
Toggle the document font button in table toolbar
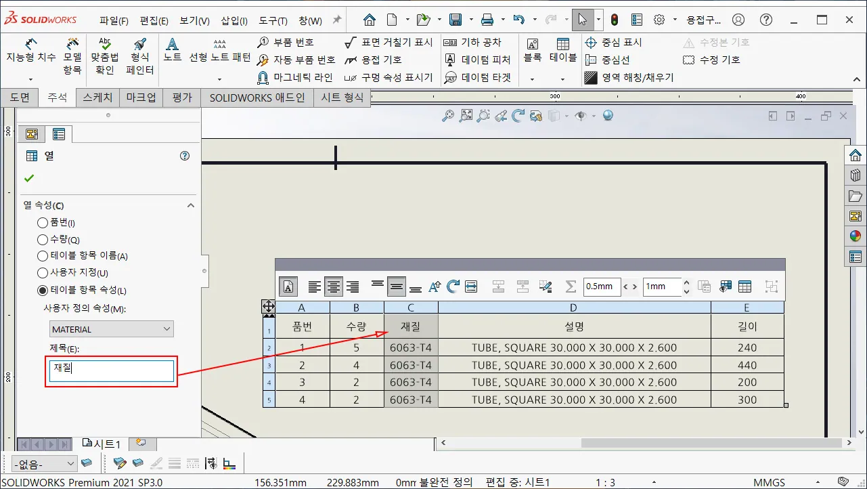pyautogui.click(x=288, y=286)
